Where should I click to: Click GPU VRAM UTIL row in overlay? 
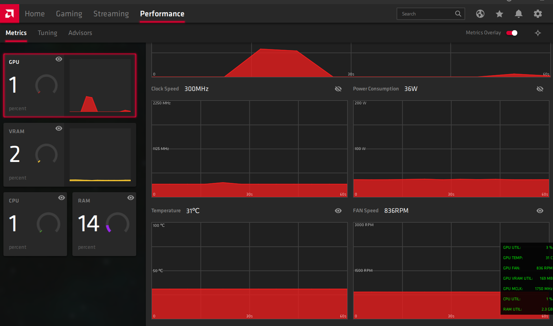528,278
